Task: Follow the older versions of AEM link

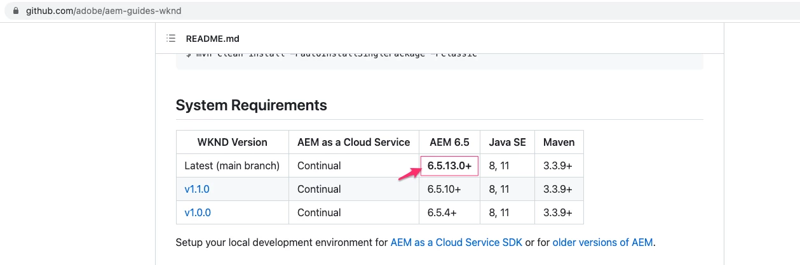Action: click(602, 242)
